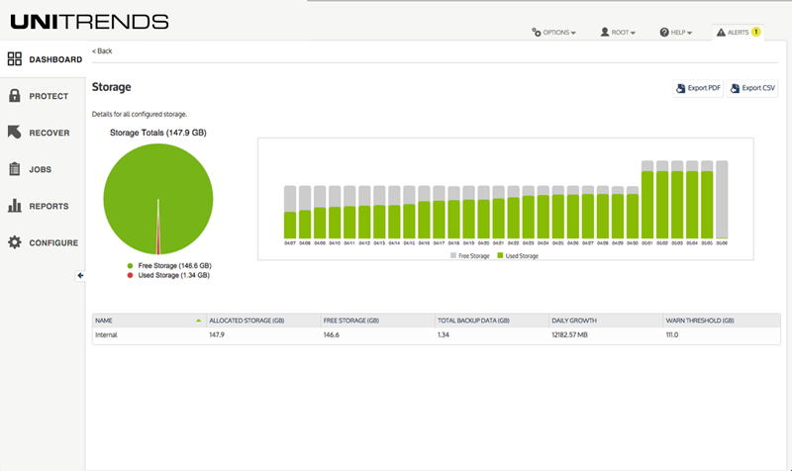The height and width of the screenshot is (471, 792).
Task: Open the Jobs clipboard icon
Action: tap(15, 169)
